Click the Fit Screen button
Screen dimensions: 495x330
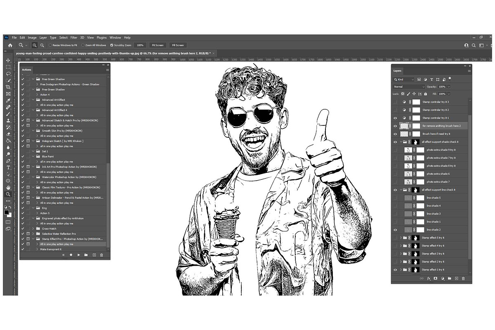(x=158, y=45)
